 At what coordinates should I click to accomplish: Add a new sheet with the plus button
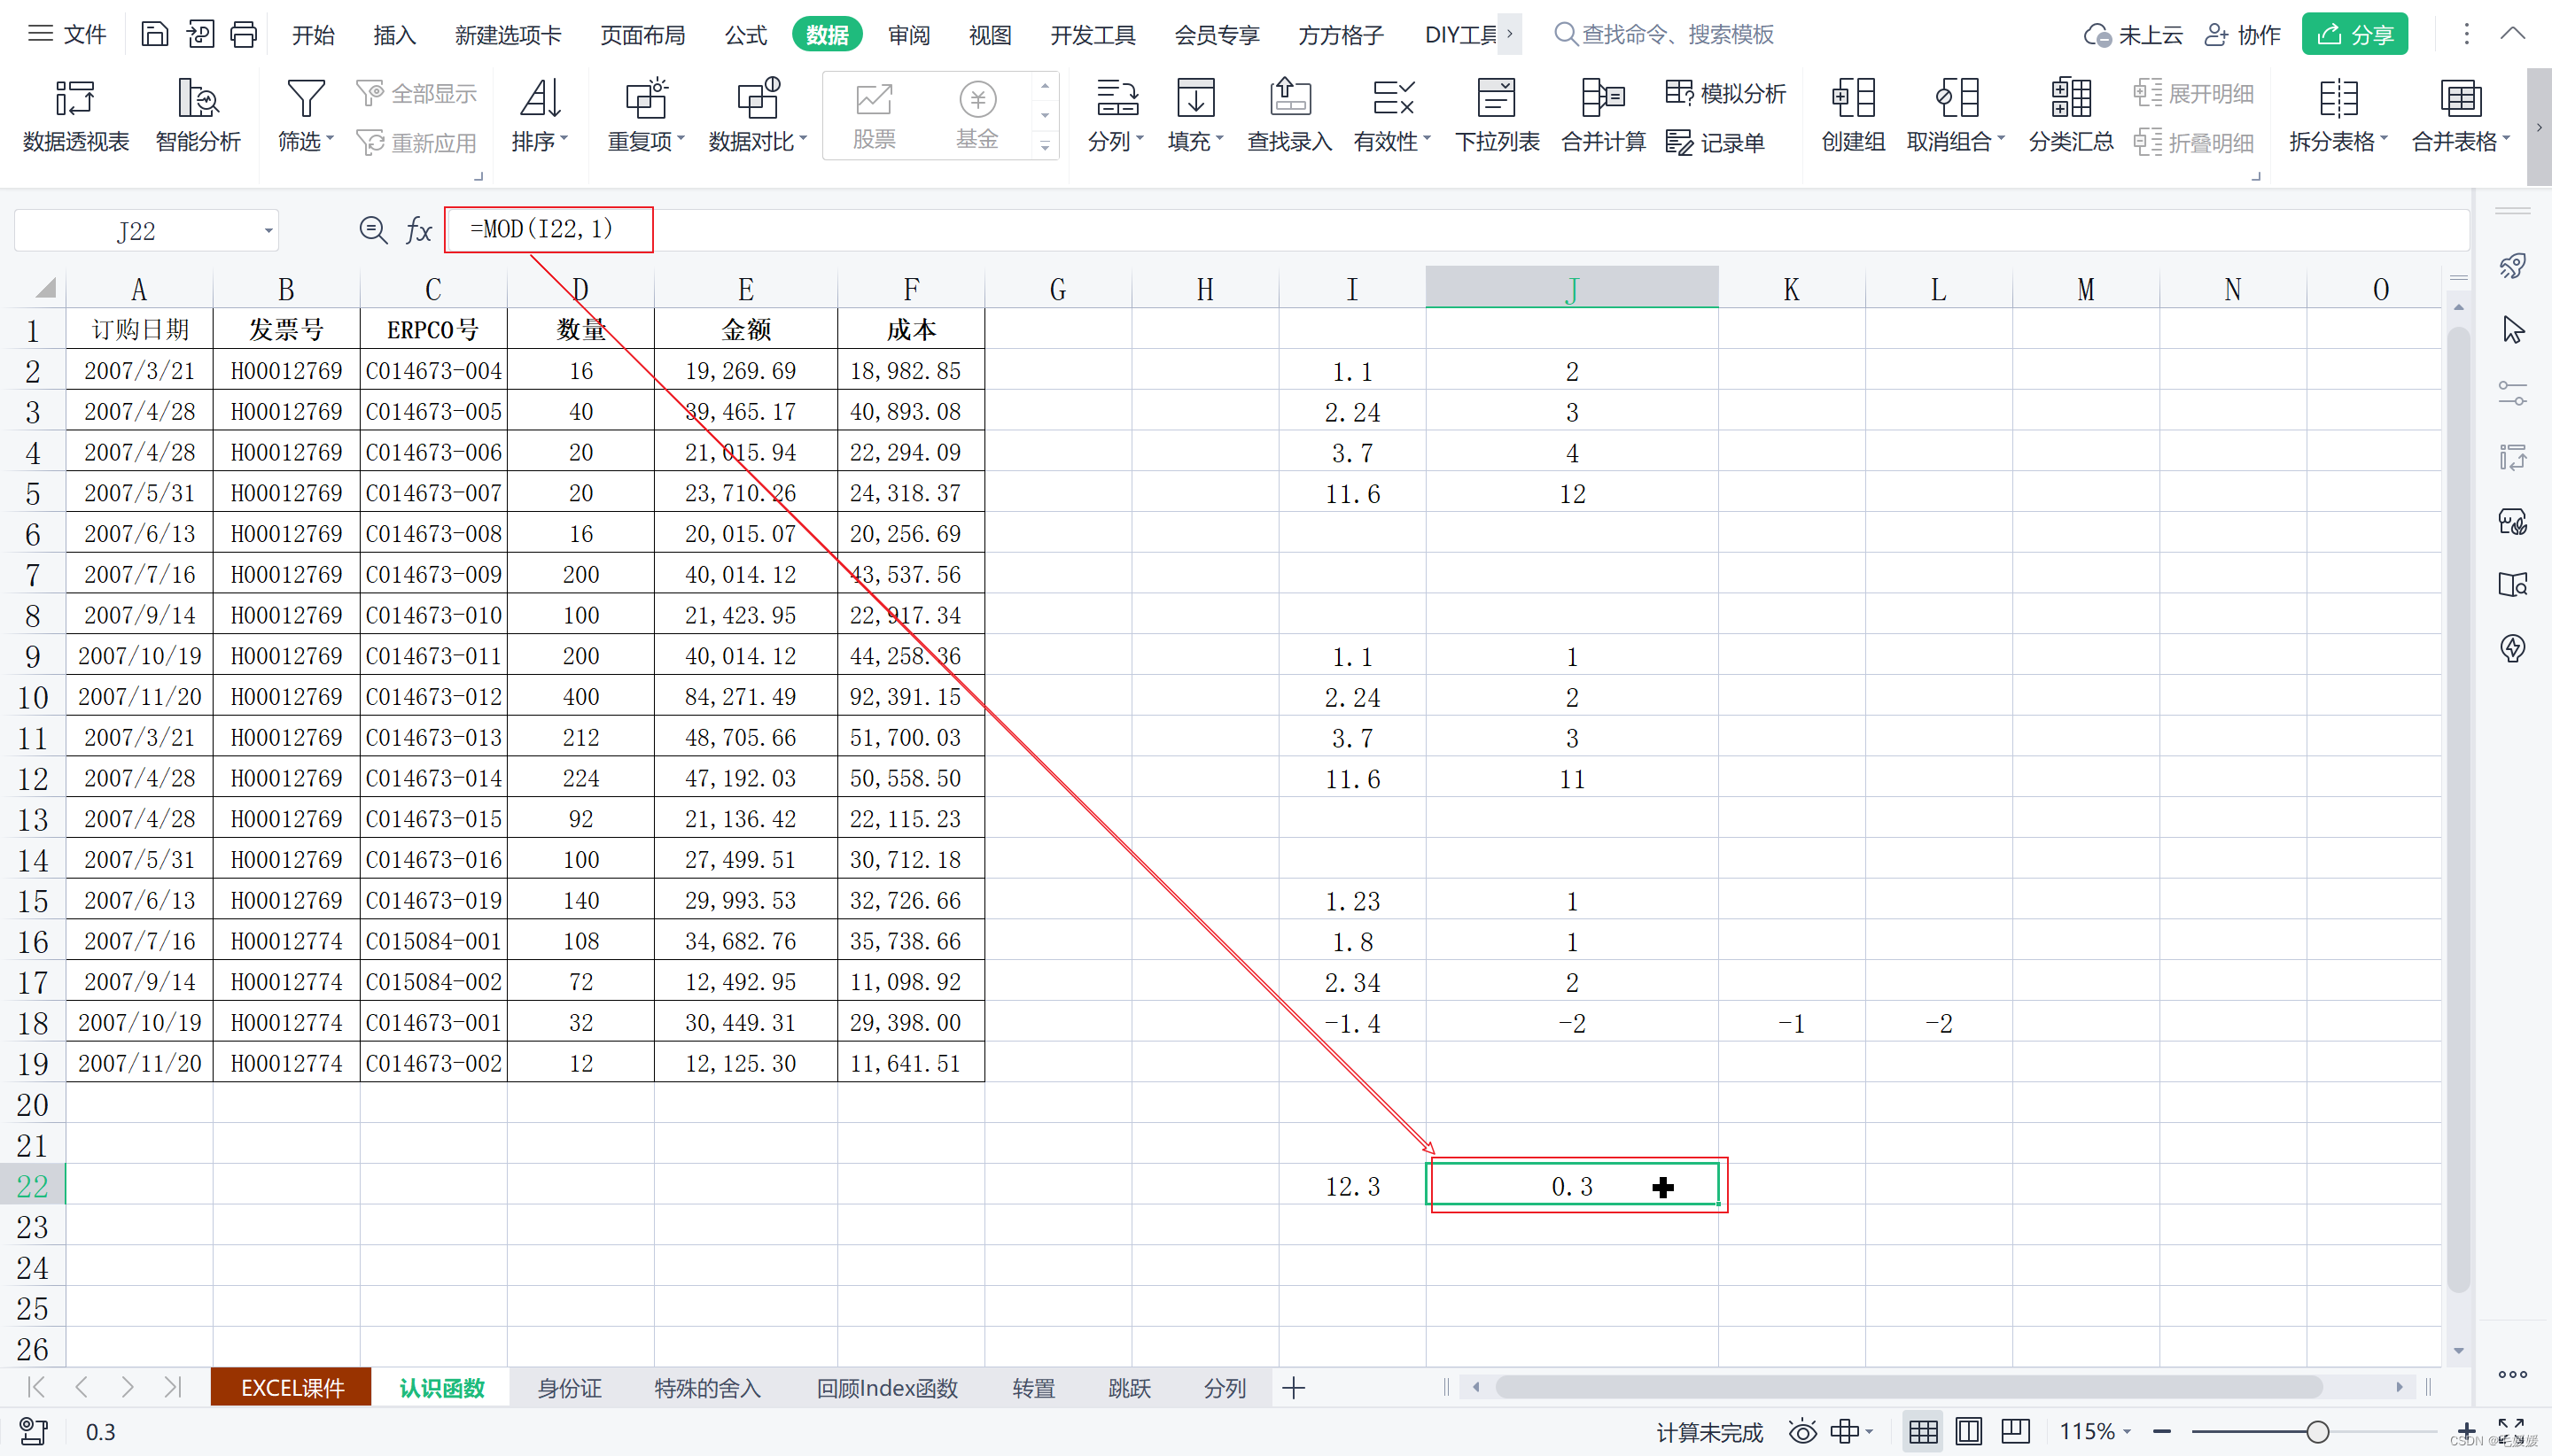pyautogui.click(x=1293, y=1388)
